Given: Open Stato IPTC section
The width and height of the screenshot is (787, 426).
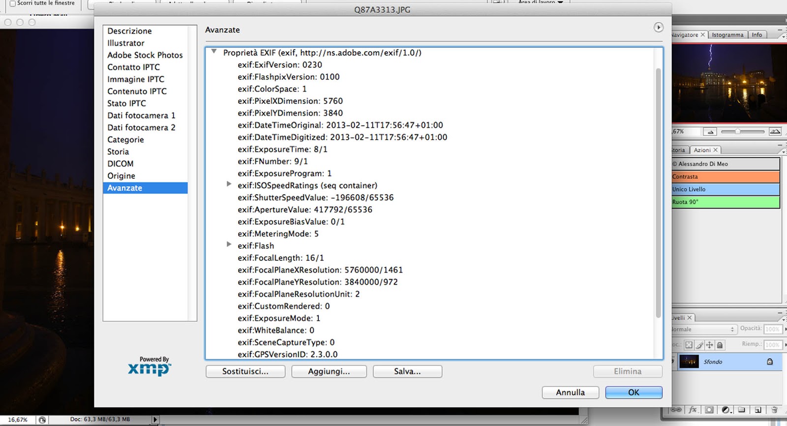Looking at the screenshot, I should click(145, 103).
